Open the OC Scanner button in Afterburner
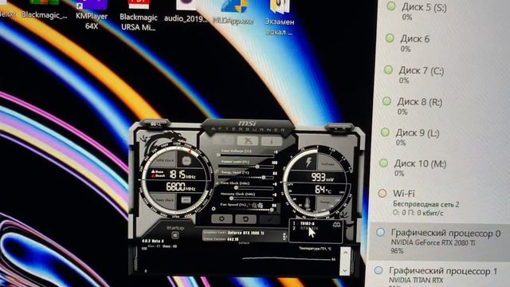510x287 pixels. point(155,124)
